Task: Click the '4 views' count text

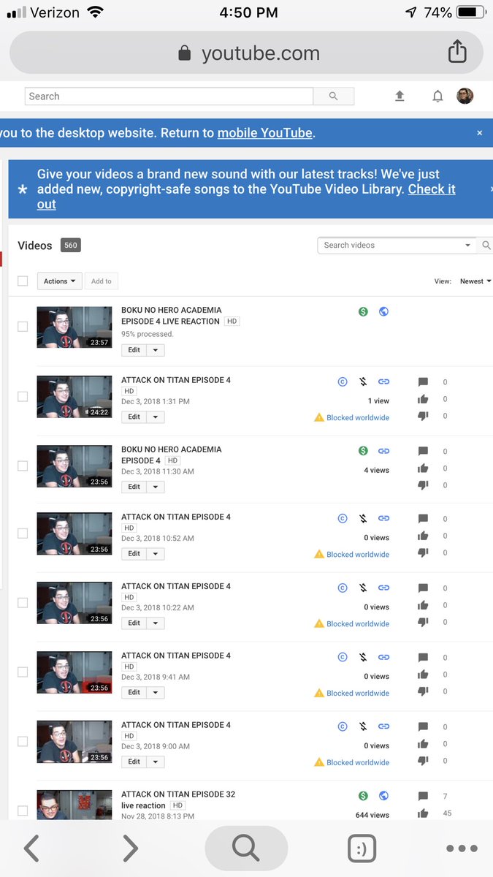Action: coord(377,470)
